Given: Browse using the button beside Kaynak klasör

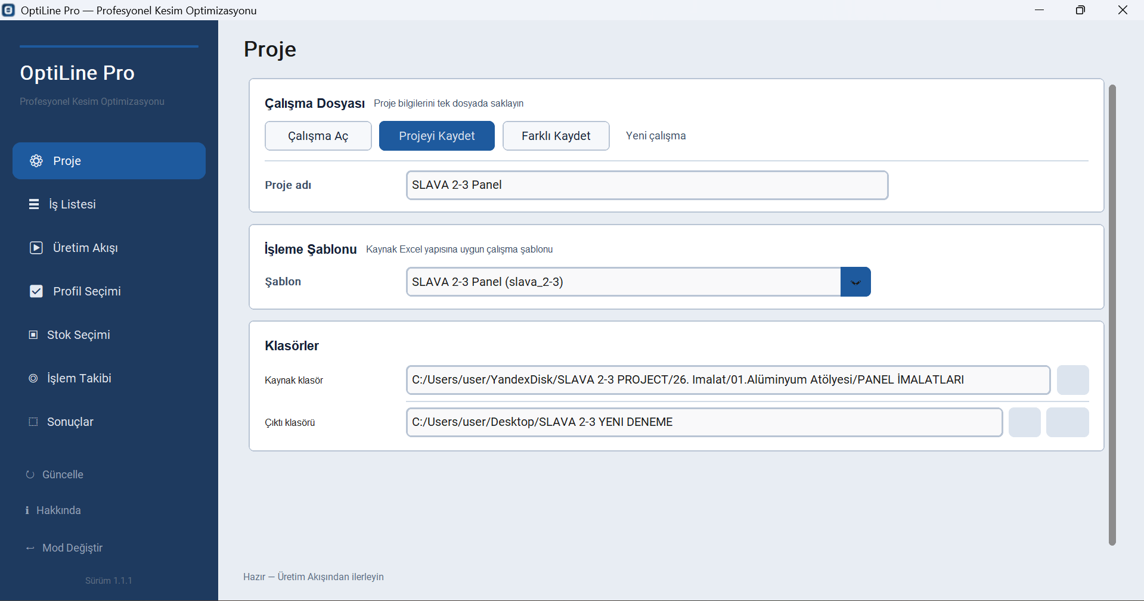Looking at the screenshot, I should (1073, 380).
